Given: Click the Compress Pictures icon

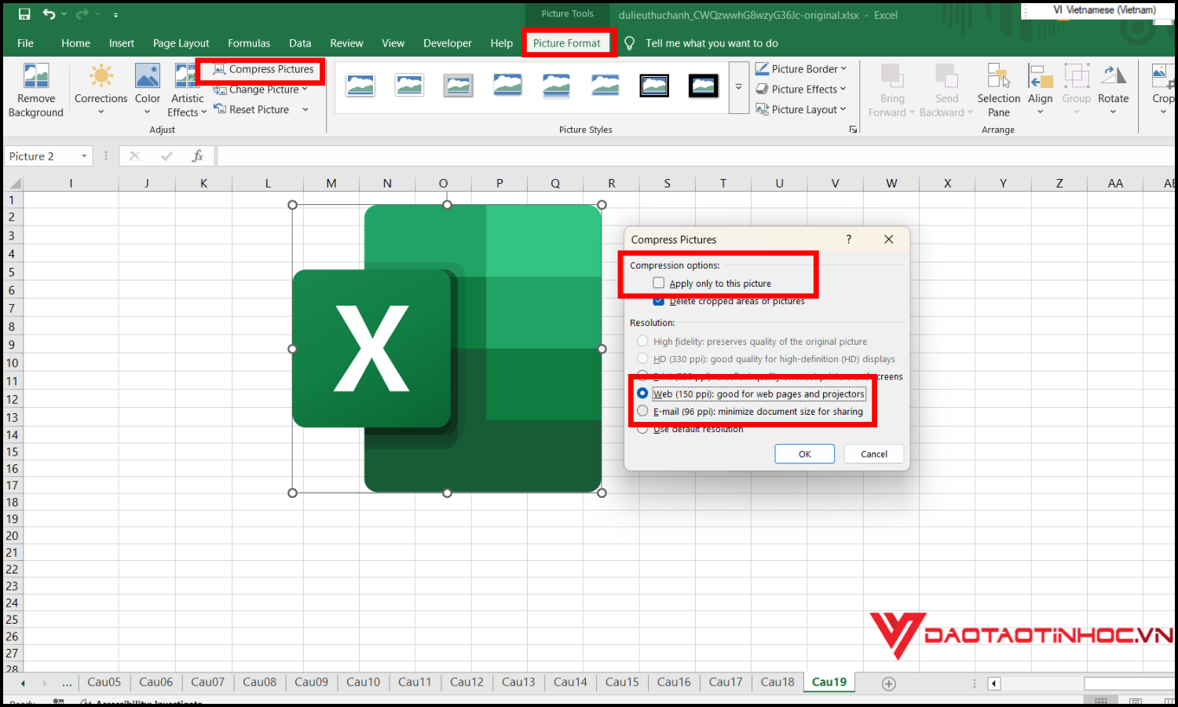Looking at the screenshot, I should [219, 69].
